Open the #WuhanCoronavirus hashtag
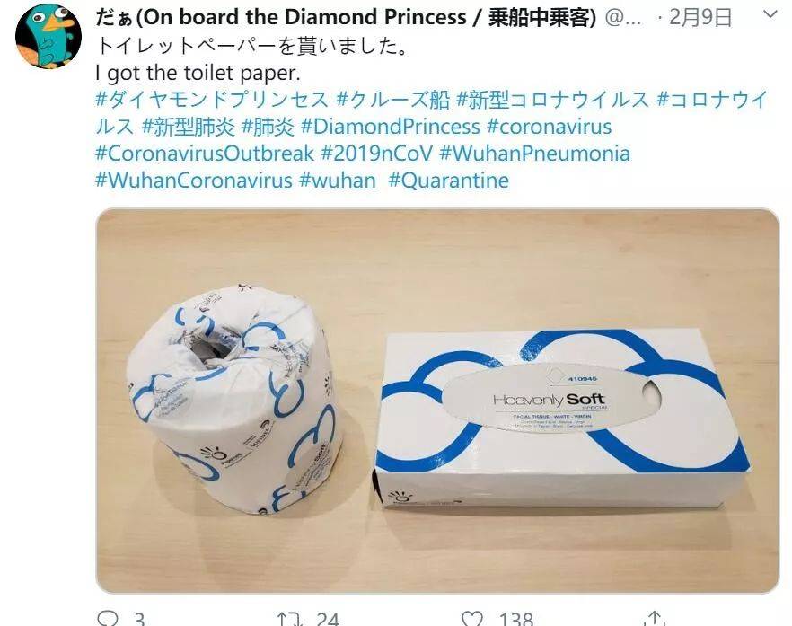This screenshot has height=626, width=792. (x=194, y=180)
